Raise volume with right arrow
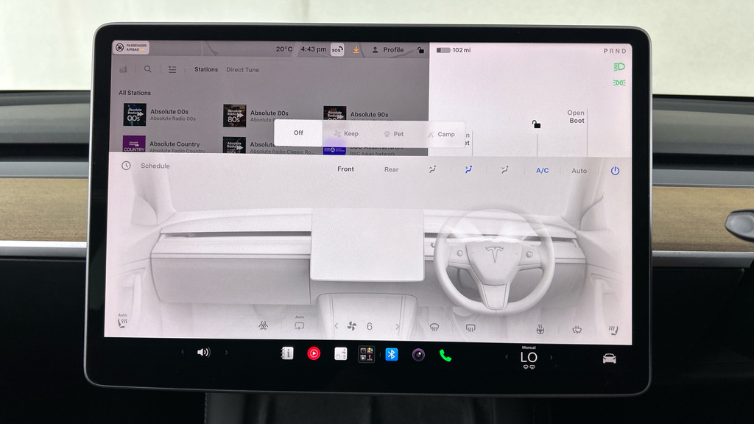 coord(227,353)
